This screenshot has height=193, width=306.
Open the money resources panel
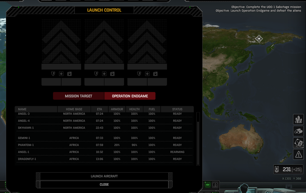[x=298, y=143]
